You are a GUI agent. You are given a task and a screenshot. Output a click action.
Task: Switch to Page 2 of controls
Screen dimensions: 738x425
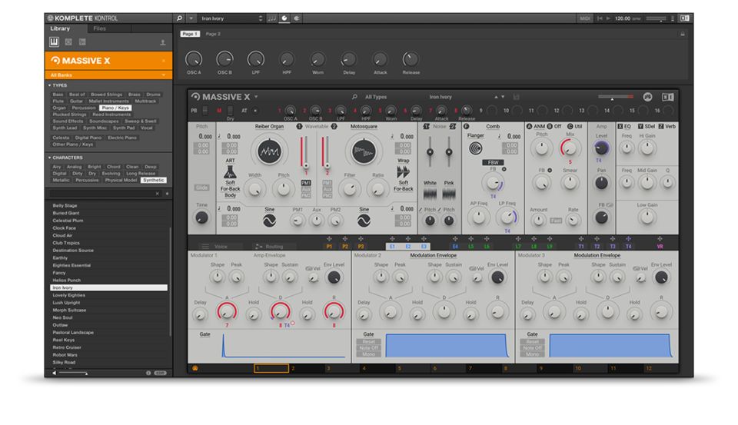coord(213,34)
